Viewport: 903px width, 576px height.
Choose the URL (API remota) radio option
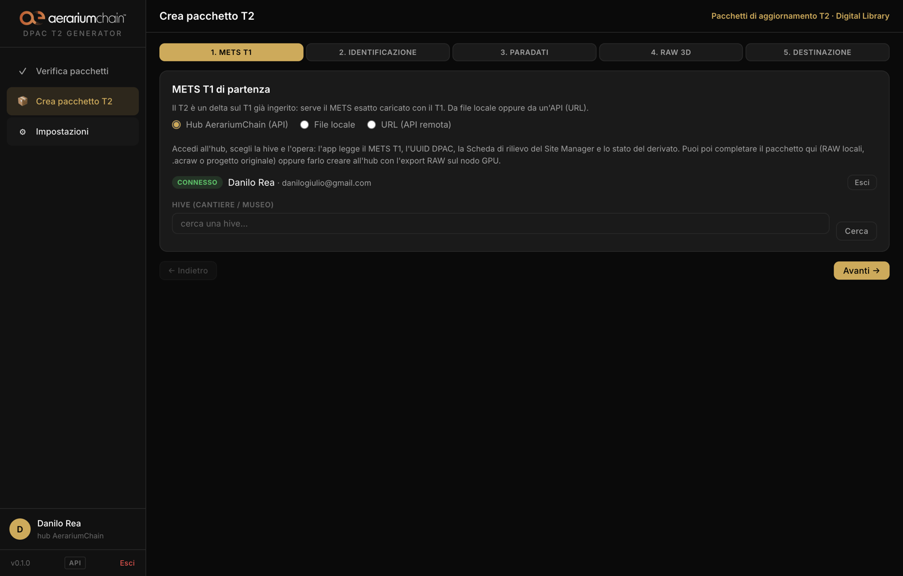[371, 125]
